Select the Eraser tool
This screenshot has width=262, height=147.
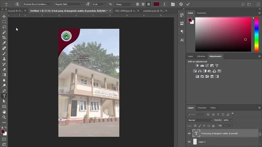4,69
